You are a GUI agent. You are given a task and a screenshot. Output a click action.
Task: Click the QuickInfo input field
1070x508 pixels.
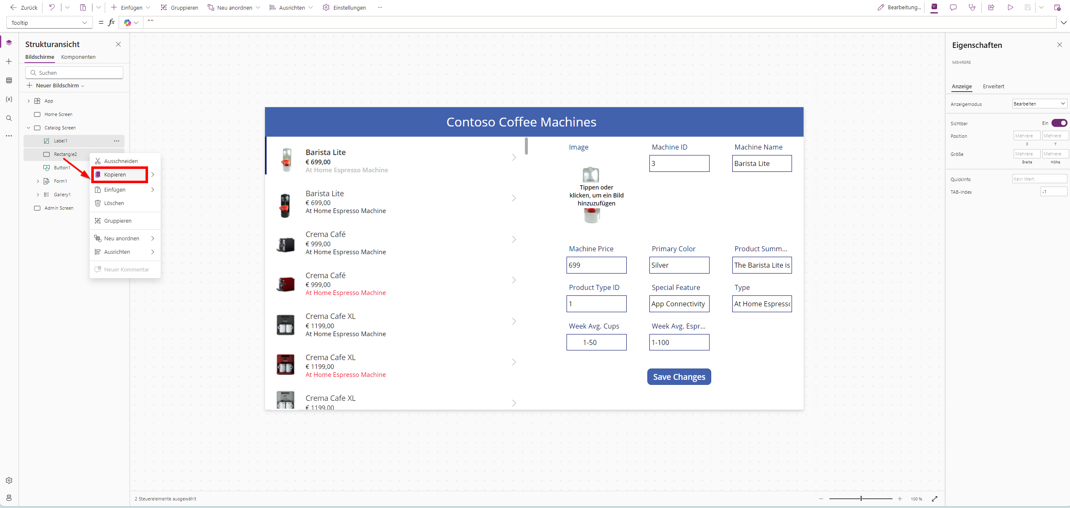pyautogui.click(x=1039, y=179)
